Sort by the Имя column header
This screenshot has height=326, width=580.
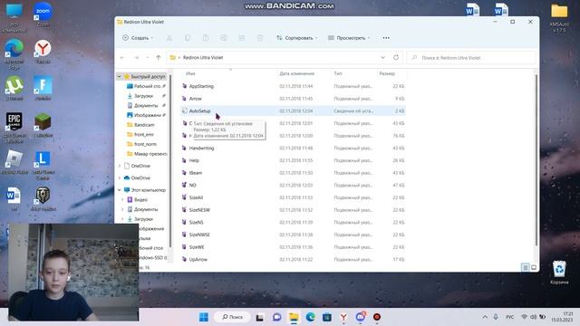(x=190, y=73)
